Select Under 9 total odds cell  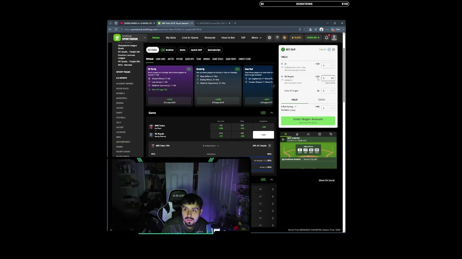(x=242, y=135)
